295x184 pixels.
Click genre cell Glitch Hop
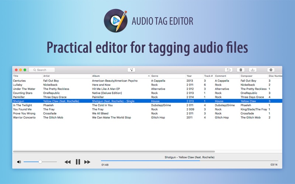coord(158,117)
